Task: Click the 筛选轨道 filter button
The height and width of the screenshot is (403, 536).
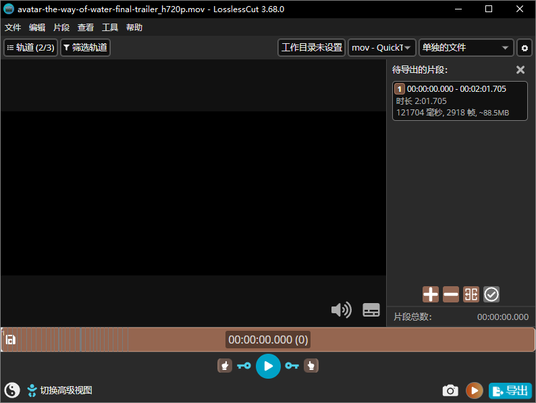Action: 86,47
